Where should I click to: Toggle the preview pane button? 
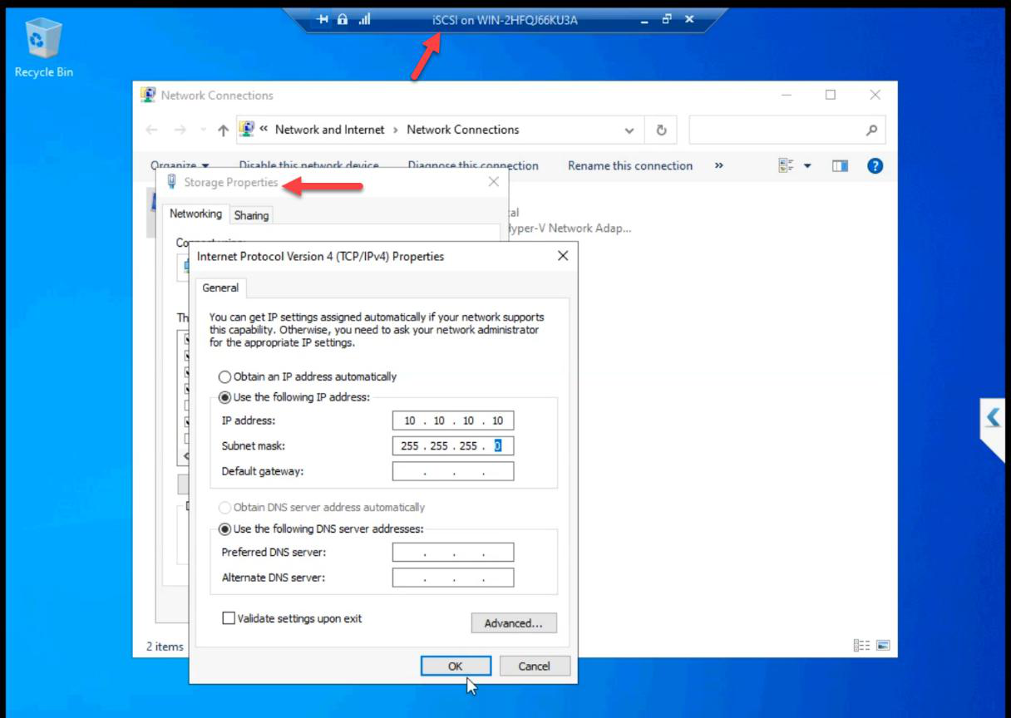pyautogui.click(x=840, y=166)
